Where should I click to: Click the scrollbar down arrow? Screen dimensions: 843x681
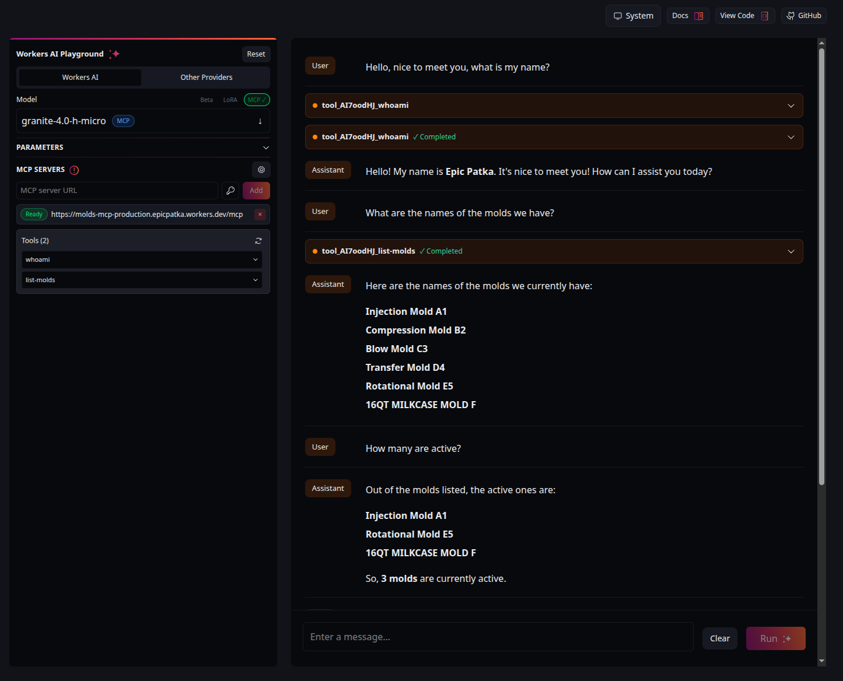pos(821,661)
